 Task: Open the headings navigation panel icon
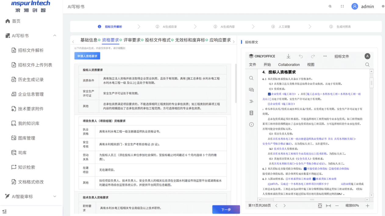[x=251, y=101]
